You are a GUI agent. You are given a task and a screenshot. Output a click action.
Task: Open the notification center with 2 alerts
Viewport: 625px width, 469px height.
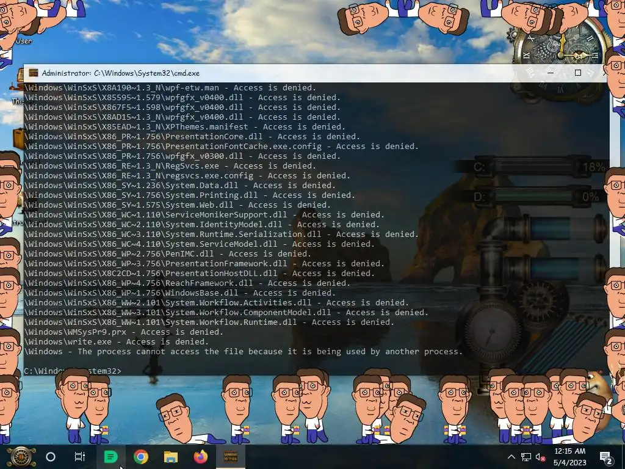tap(606, 457)
